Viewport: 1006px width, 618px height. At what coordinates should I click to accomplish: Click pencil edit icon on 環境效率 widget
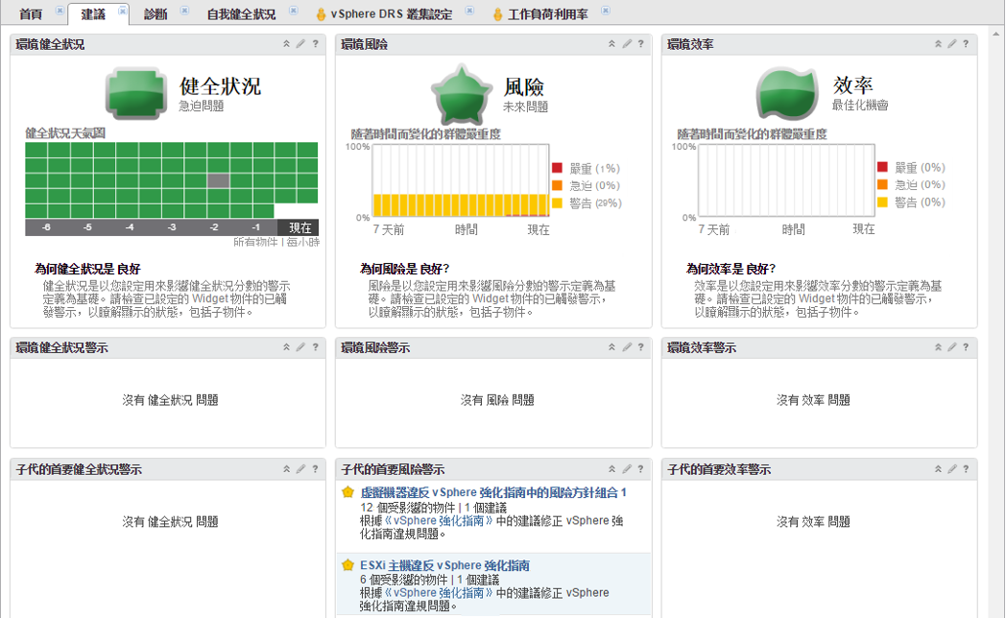point(952,44)
